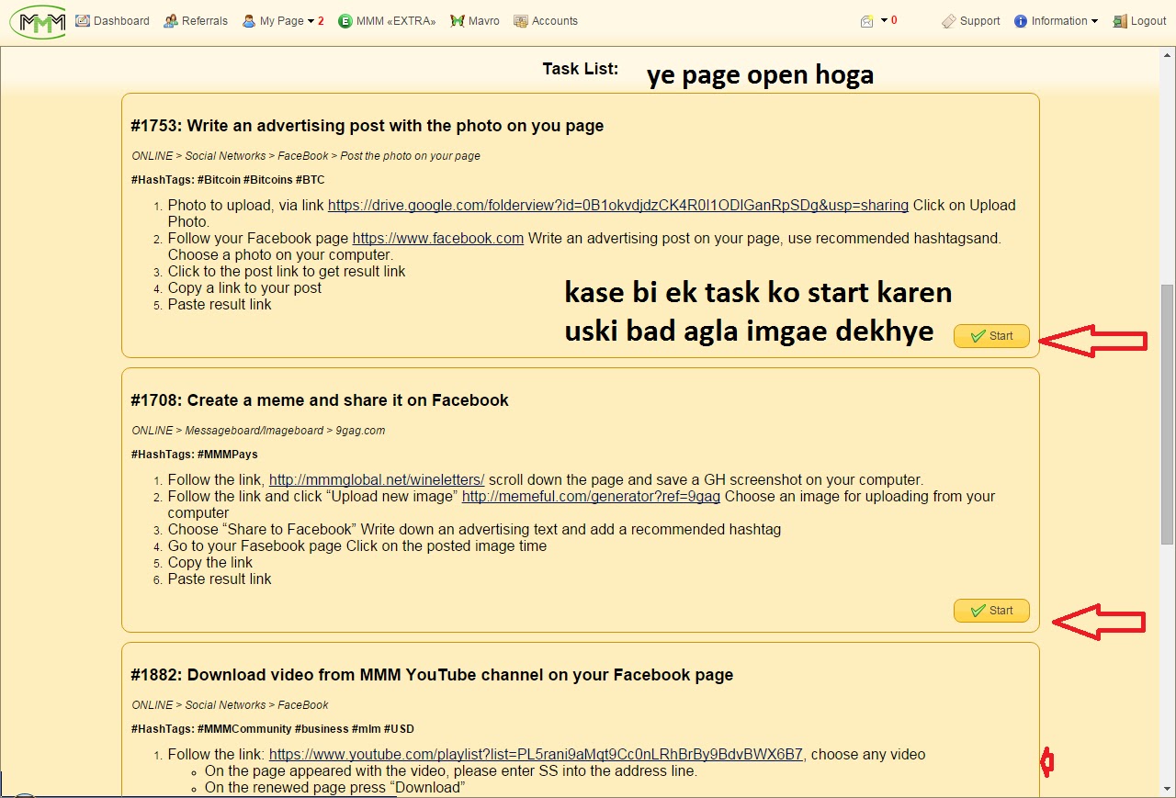This screenshot has height=798, width=1176.
Task: Start task #1753 advertising post
Action: coord(991,336)
